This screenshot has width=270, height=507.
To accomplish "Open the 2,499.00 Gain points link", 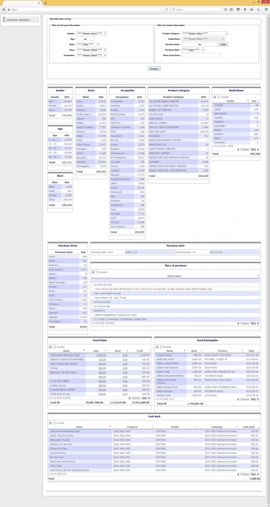I will (x=101, y=355).
